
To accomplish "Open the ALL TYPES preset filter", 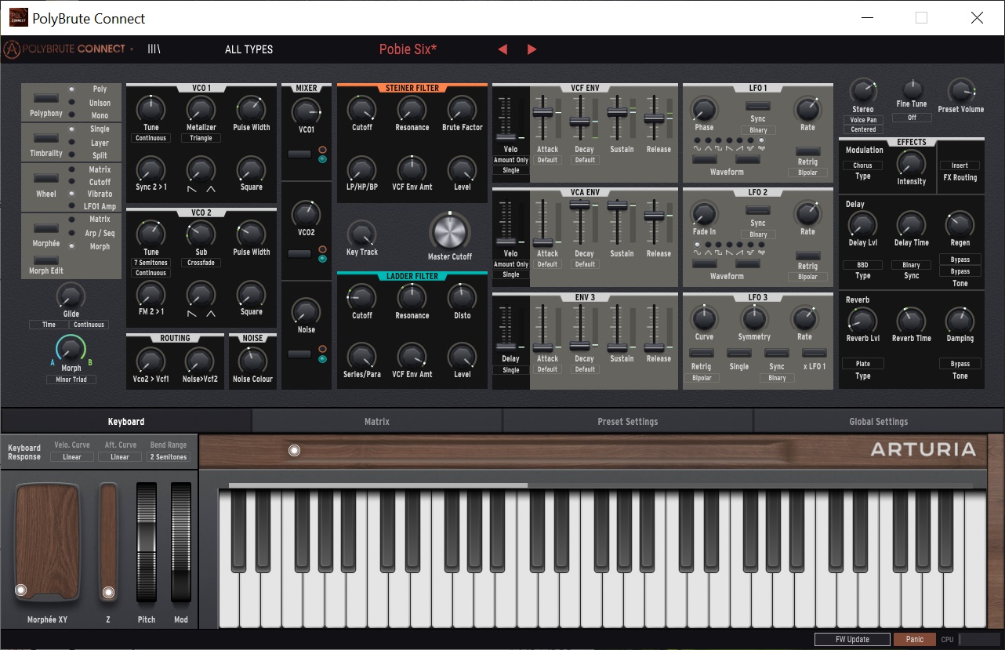I will click(x=249, y=49).
